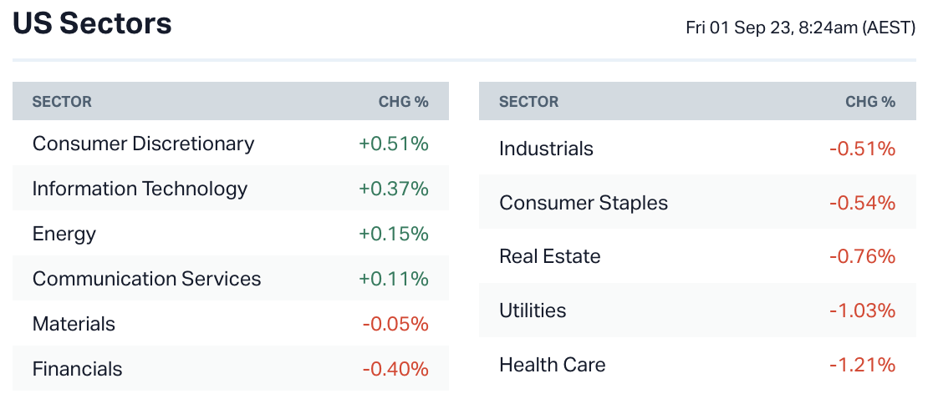Screen dimensions: 933x404
Task: Open the Energy sector entry
Action: point(64,234)
